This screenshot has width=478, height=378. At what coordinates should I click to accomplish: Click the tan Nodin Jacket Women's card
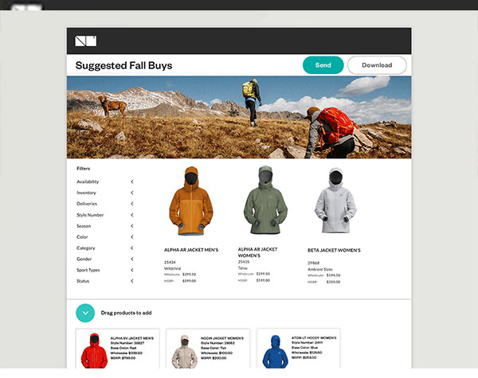[x=208, y=349]
